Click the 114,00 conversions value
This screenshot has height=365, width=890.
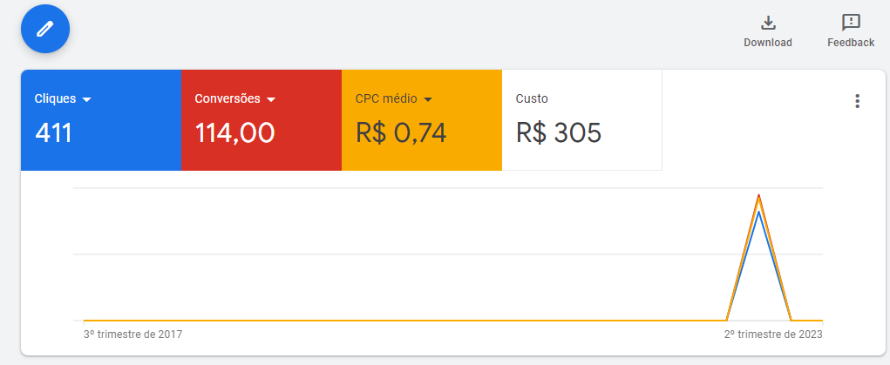point(234,132)
